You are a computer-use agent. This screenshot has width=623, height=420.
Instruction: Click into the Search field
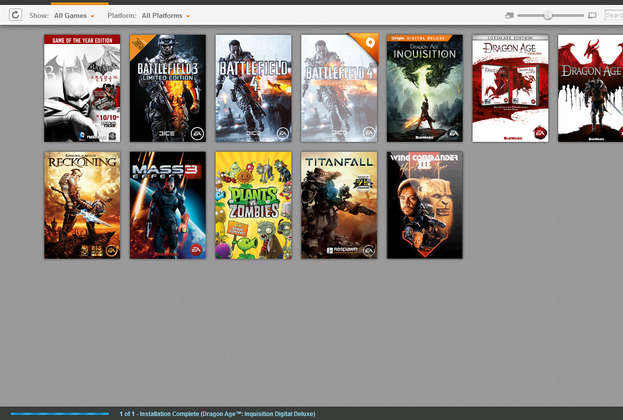[614, 15]
